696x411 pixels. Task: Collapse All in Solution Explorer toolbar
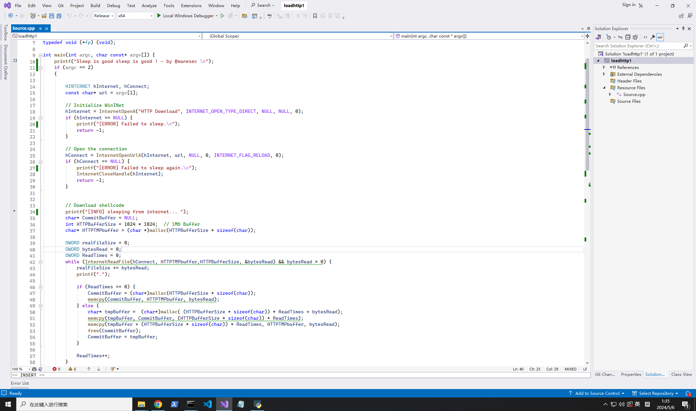click(x=628, y=37)
